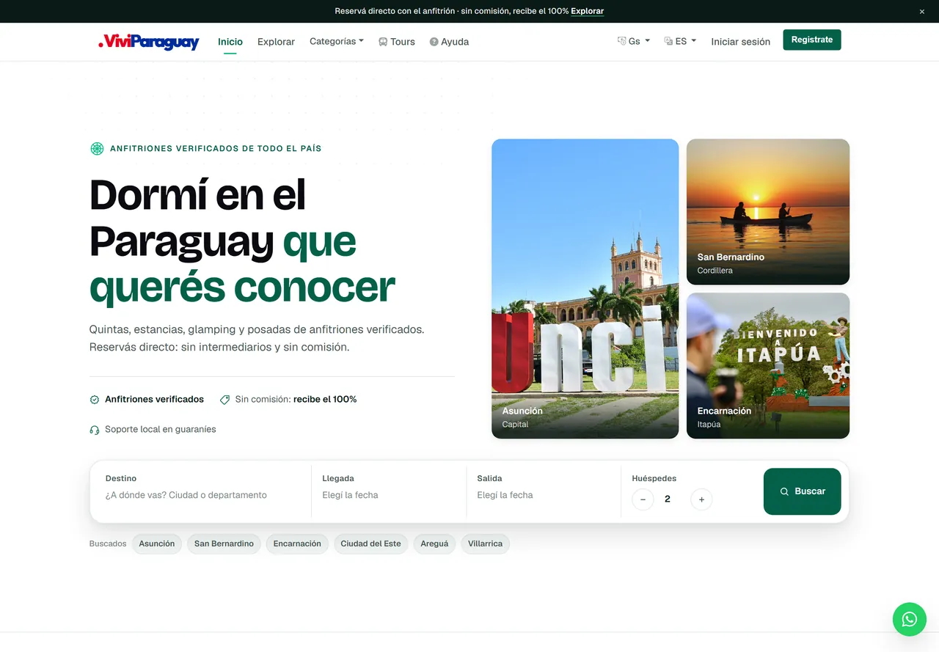Viewport: 939px width, 652px height.
Task: Click the bus icon beside Tours
Action: point(383,42)
